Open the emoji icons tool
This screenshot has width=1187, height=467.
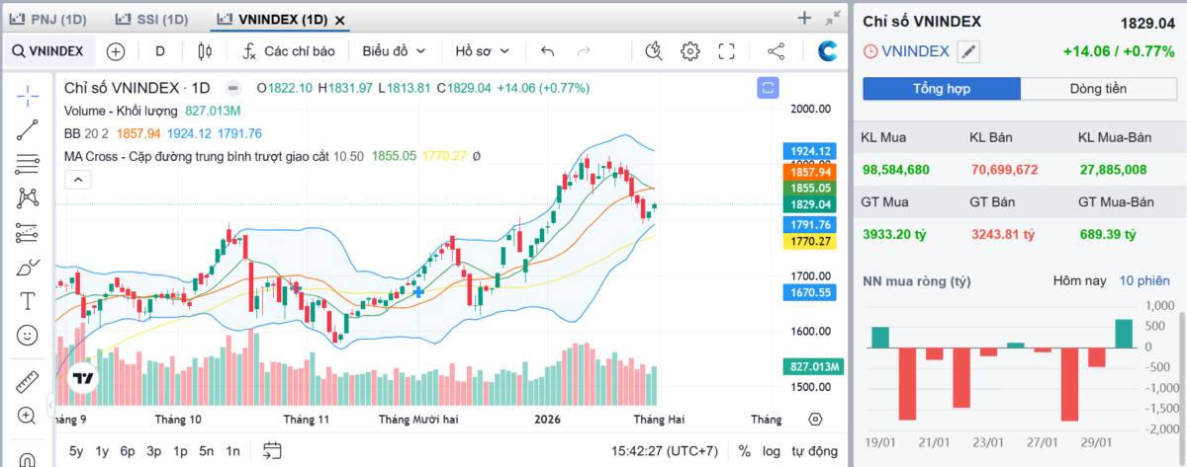pyautogui.click(x=28, y=336)
